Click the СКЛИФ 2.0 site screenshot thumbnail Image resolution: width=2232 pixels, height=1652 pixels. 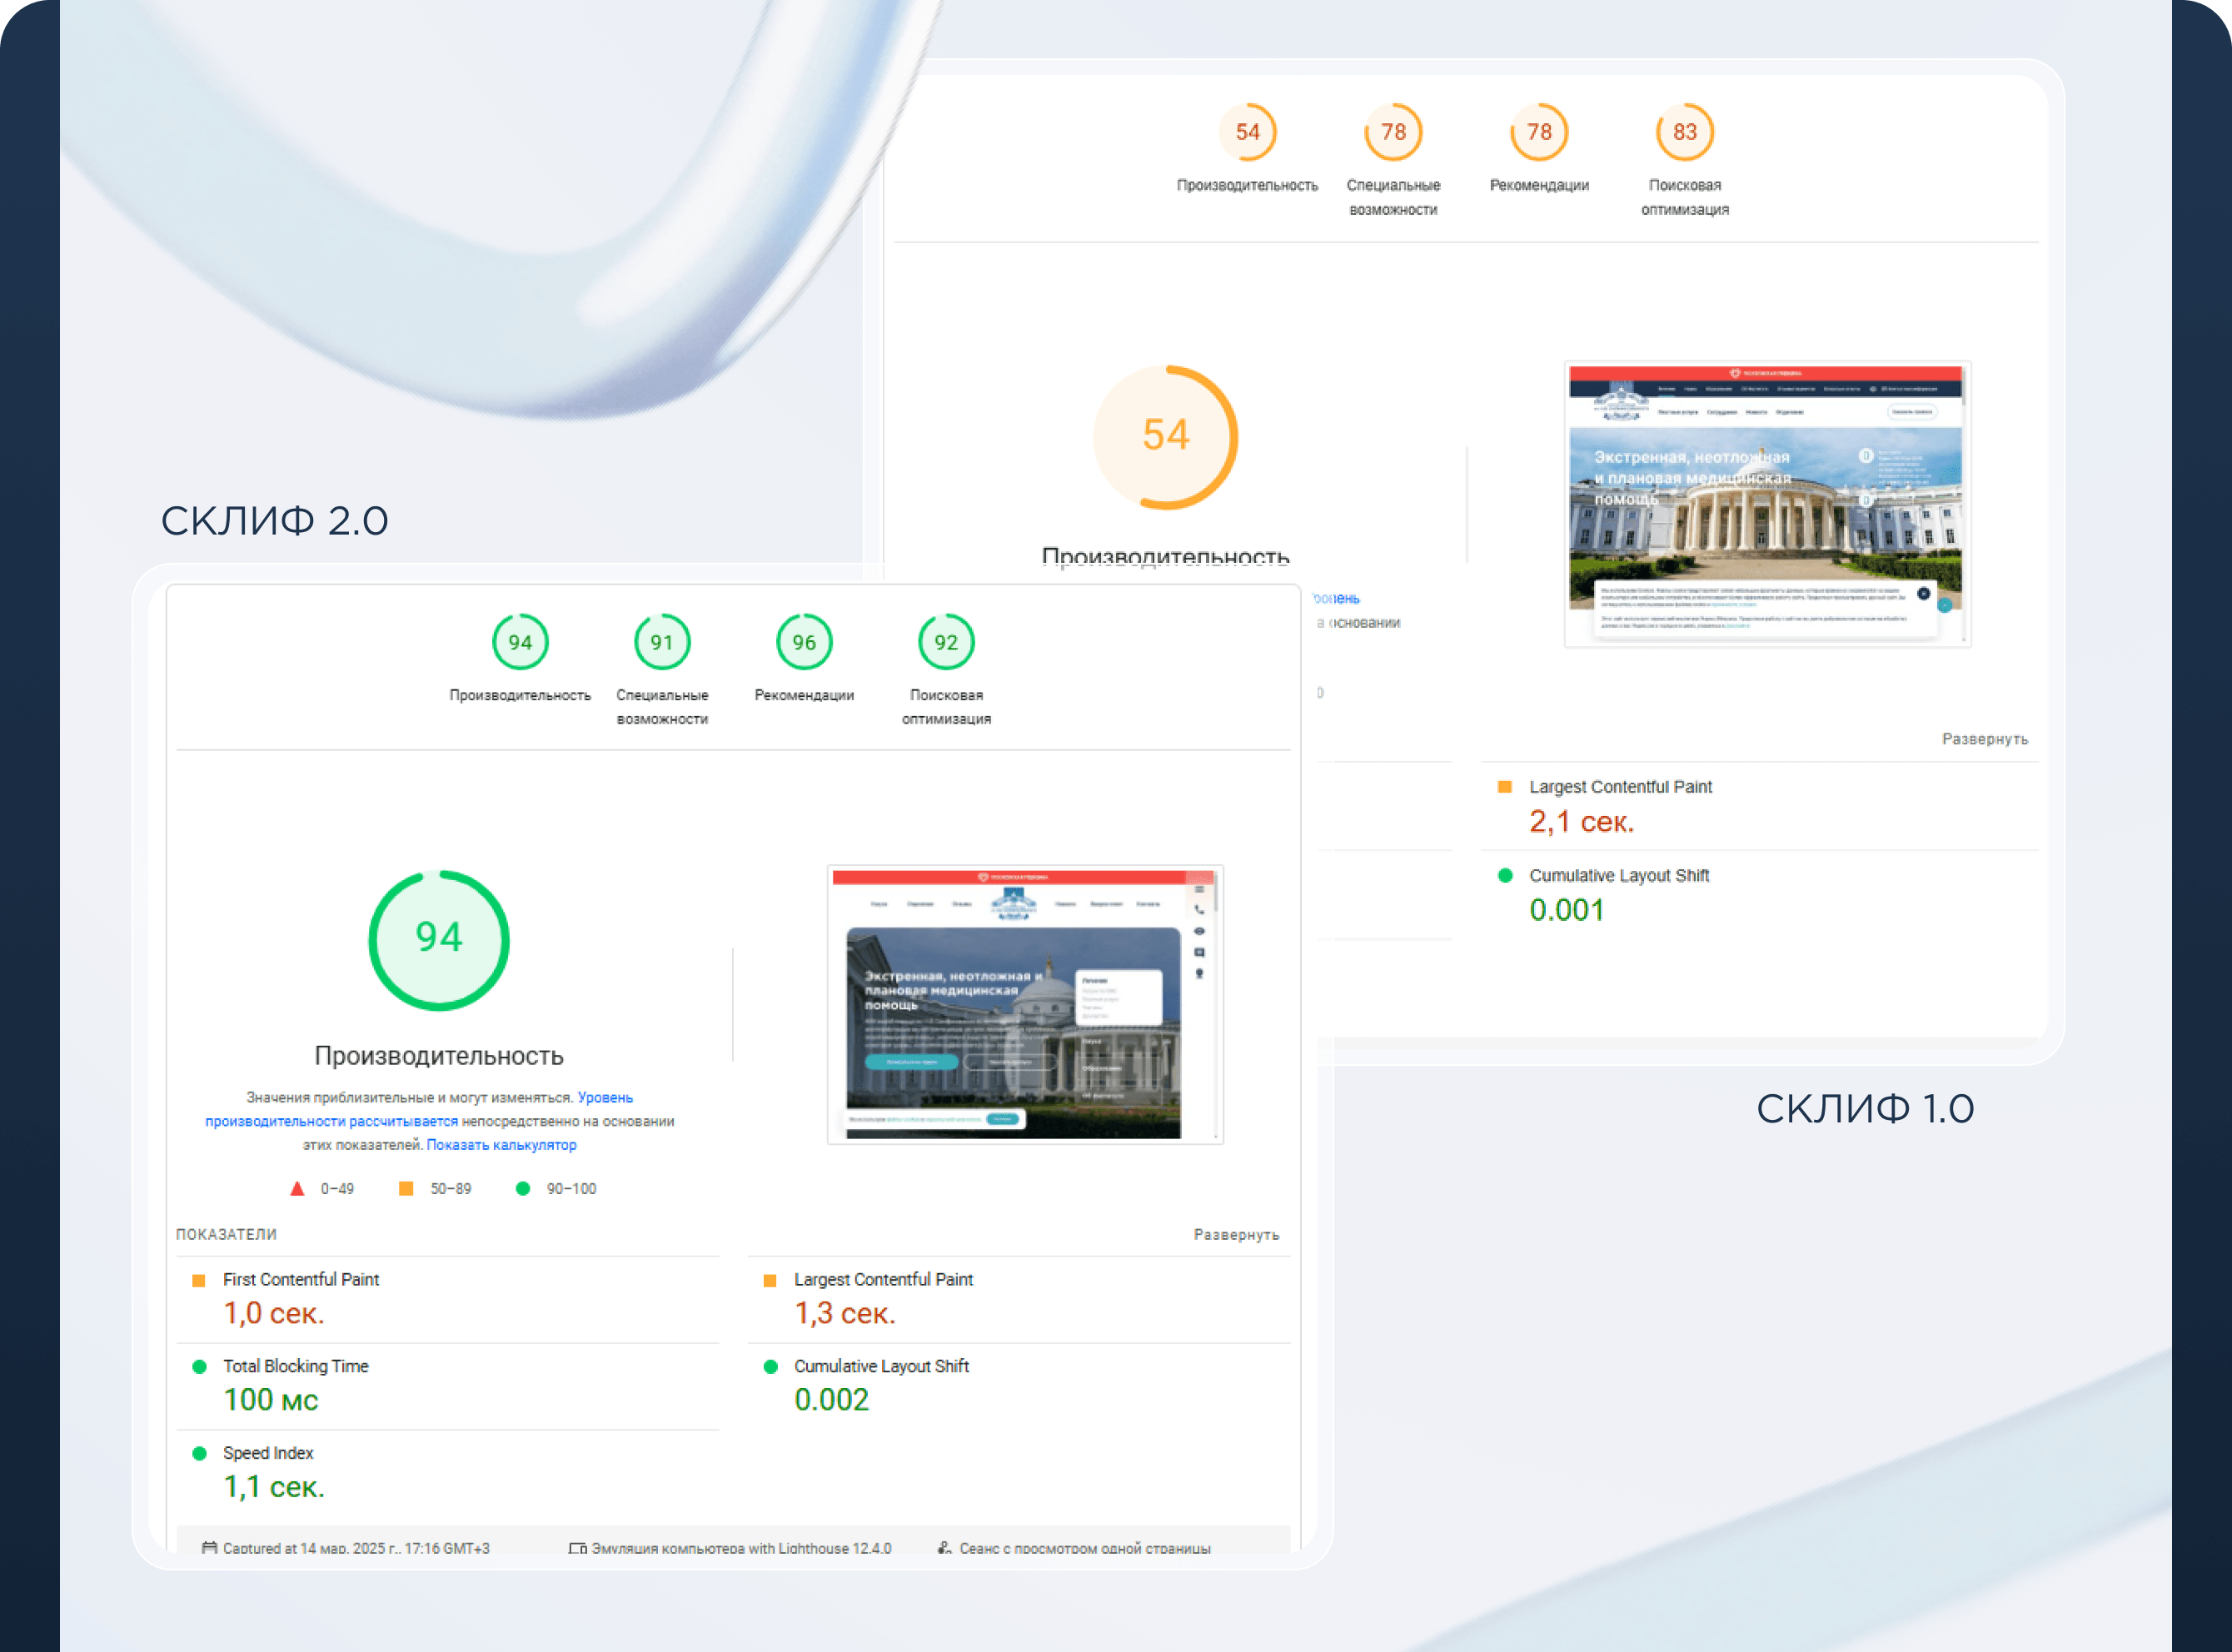tap(1025, 1004)
